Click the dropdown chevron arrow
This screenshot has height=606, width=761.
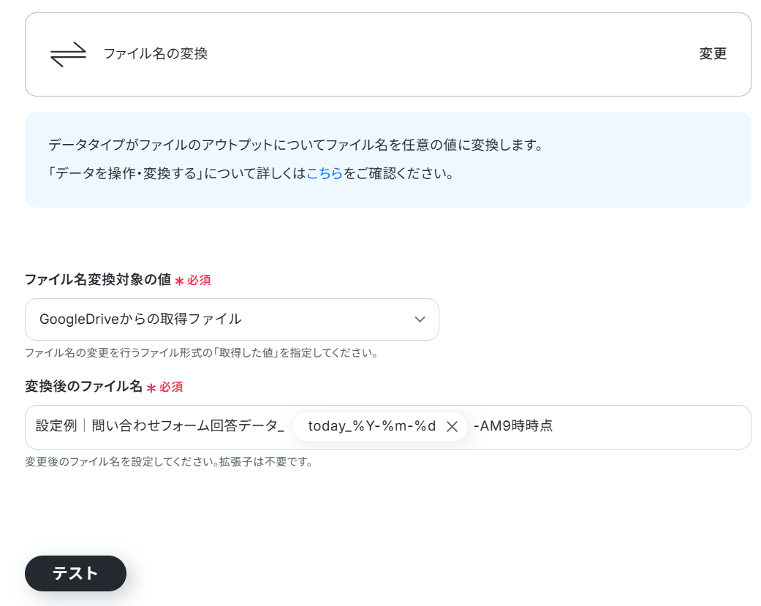coord(420,319)
